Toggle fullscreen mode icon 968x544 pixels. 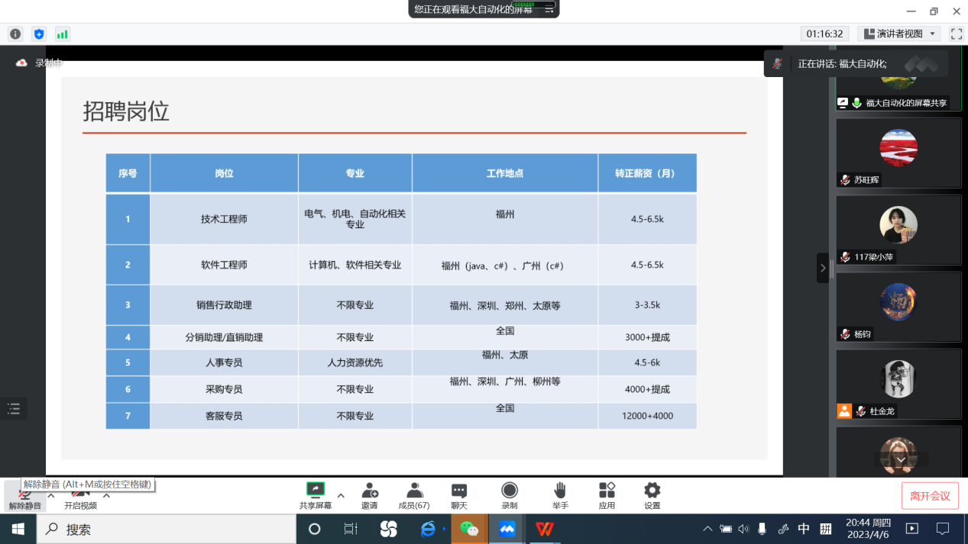pyautogui.click(x=956, y=34)
